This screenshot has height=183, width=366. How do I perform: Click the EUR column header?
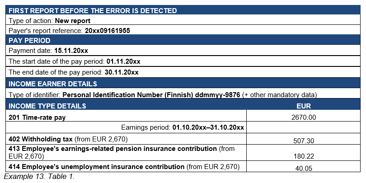click(x=304, y=106)
